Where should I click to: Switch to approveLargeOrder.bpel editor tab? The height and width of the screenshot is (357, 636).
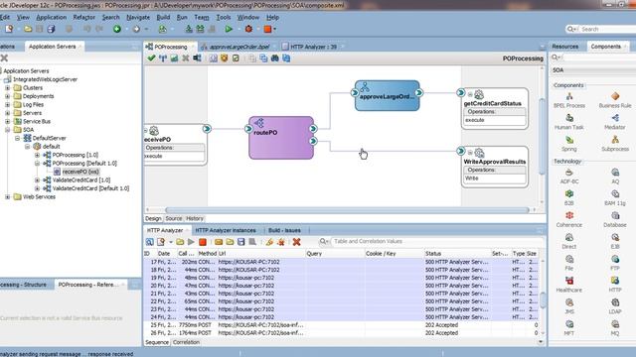coord(238,47)
